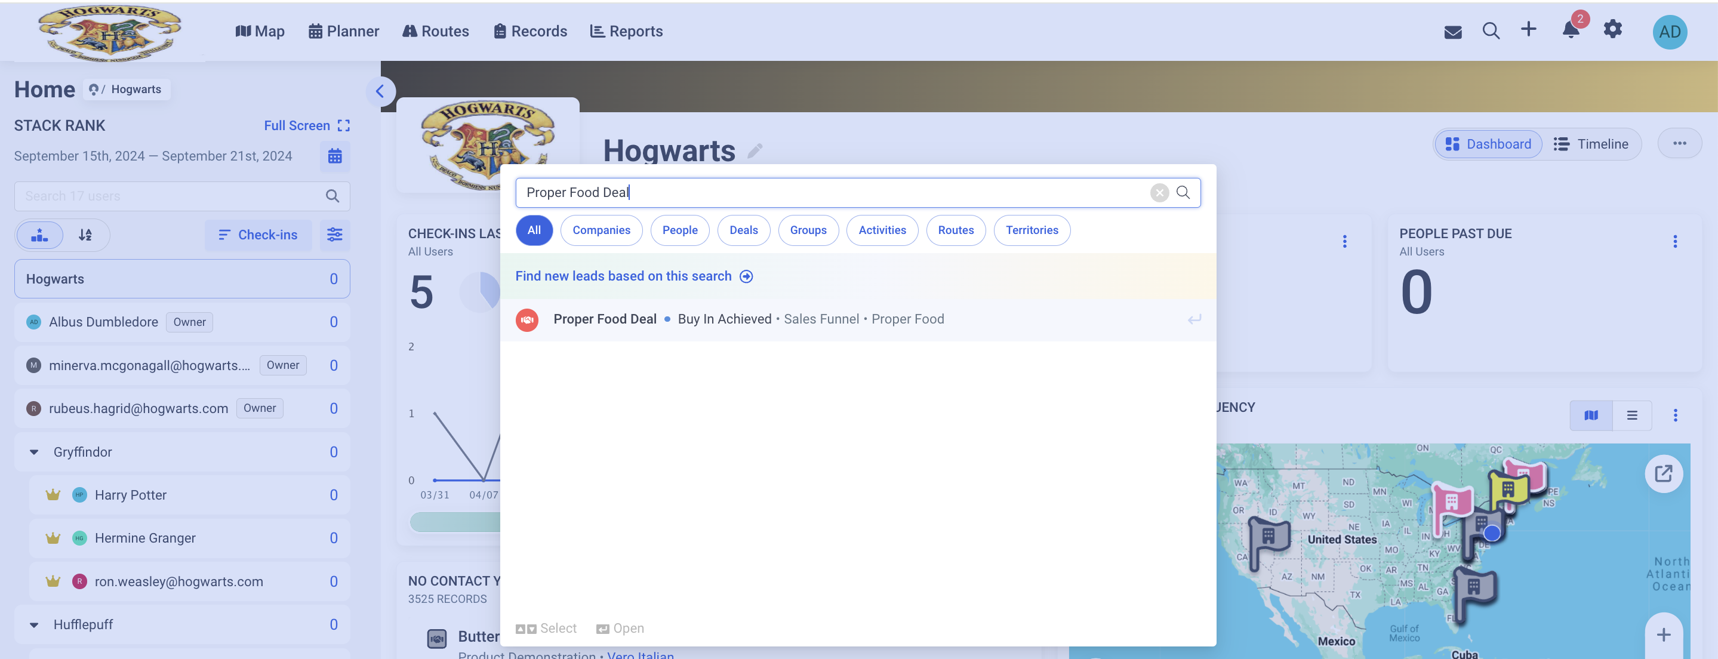The width and height of the screenshot is (1718, 659).
Task: Switch to Timeline view
Action: click(x=1591, y=144)
